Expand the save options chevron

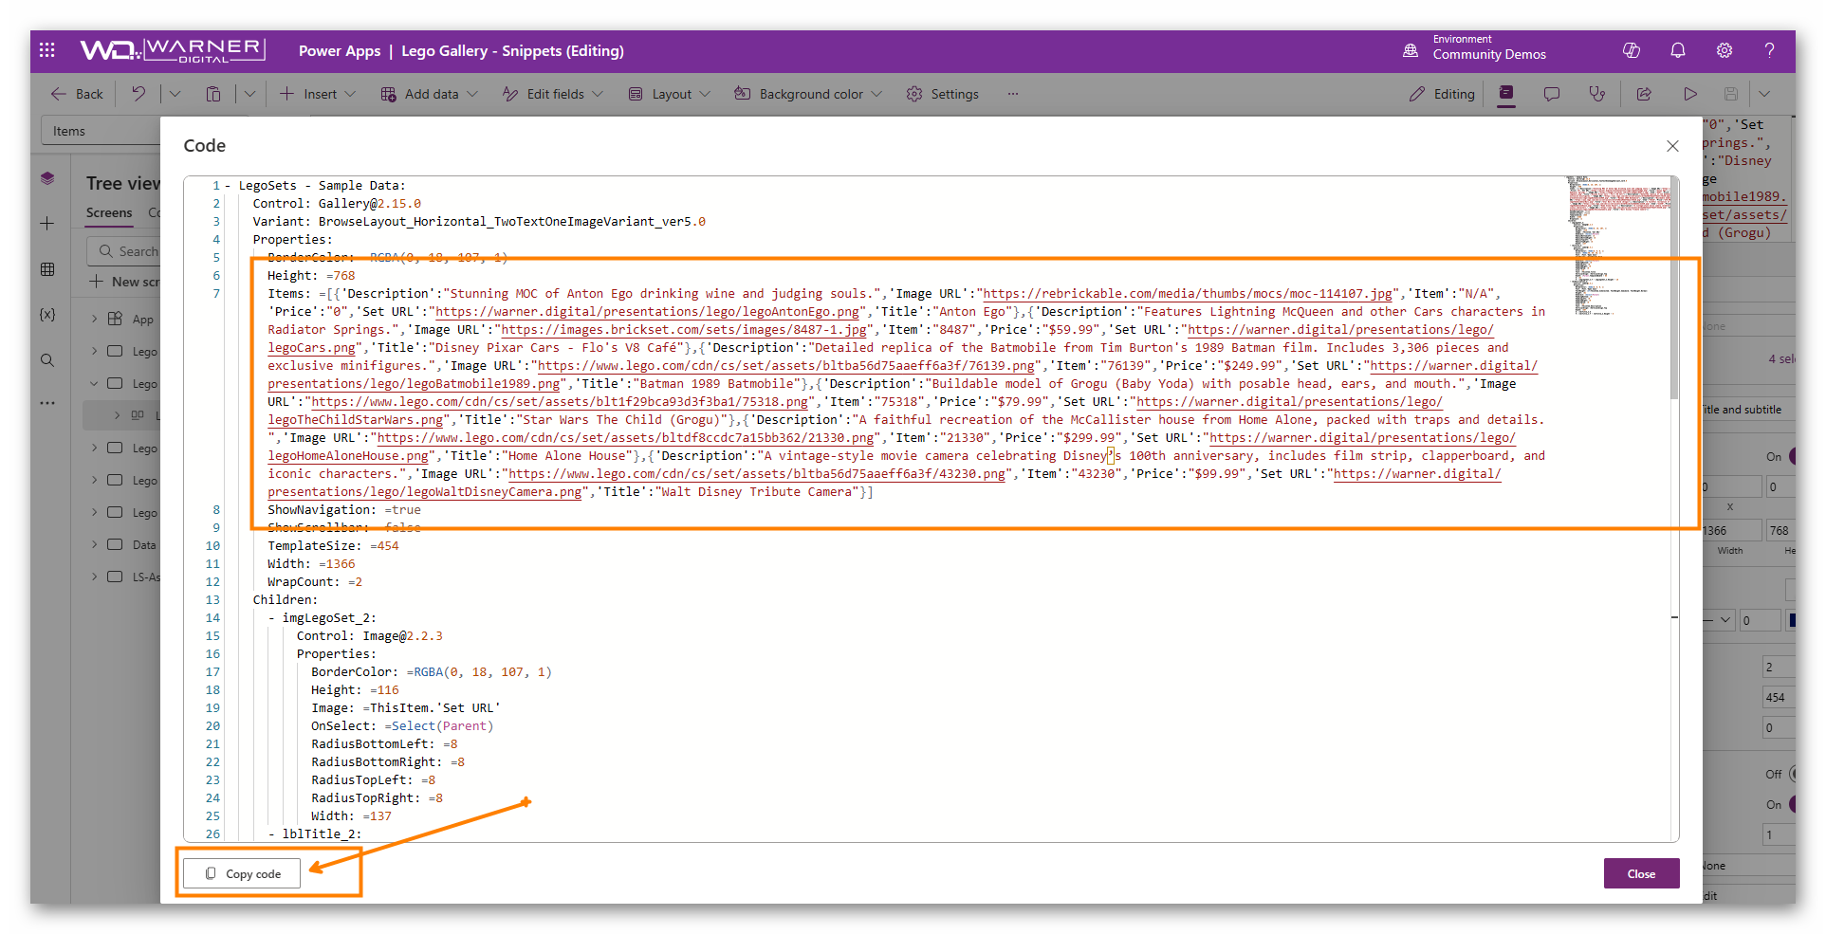pyautogui.click(x=1764, y=94)
